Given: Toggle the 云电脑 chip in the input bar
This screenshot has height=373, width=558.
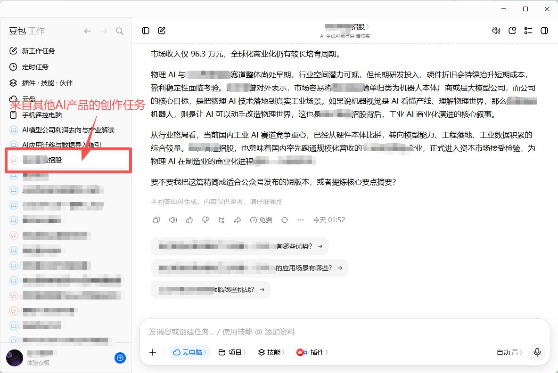Looking at the screenshot, I should point(189,352).
